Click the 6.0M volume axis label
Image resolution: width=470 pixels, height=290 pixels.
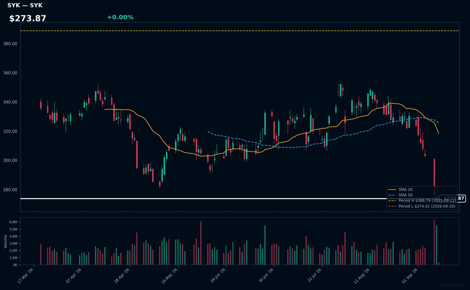14,222
